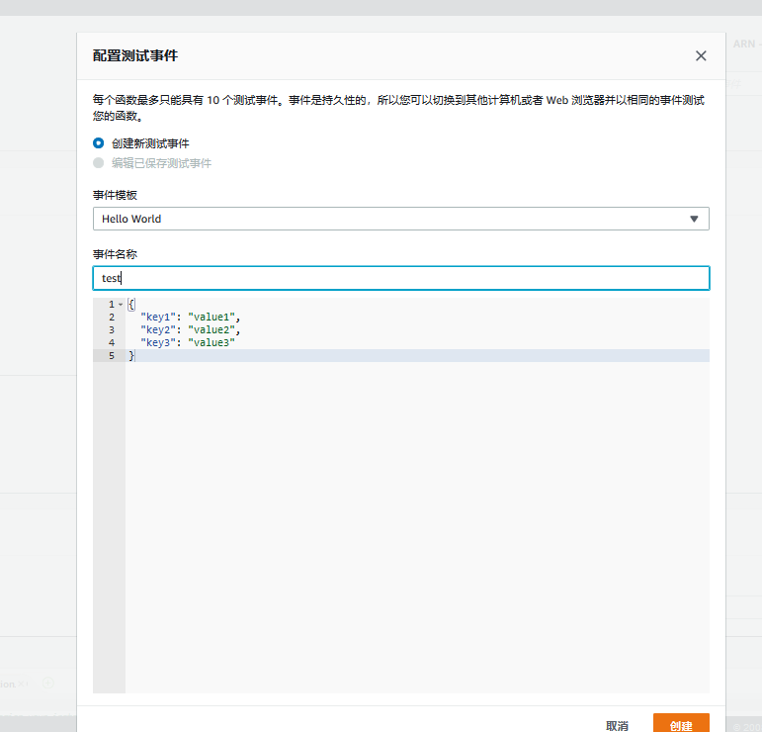Click the 配置测试事件 dialog title
The height and width of the screenshot is (732, 762).
click(x=135, y=56)
